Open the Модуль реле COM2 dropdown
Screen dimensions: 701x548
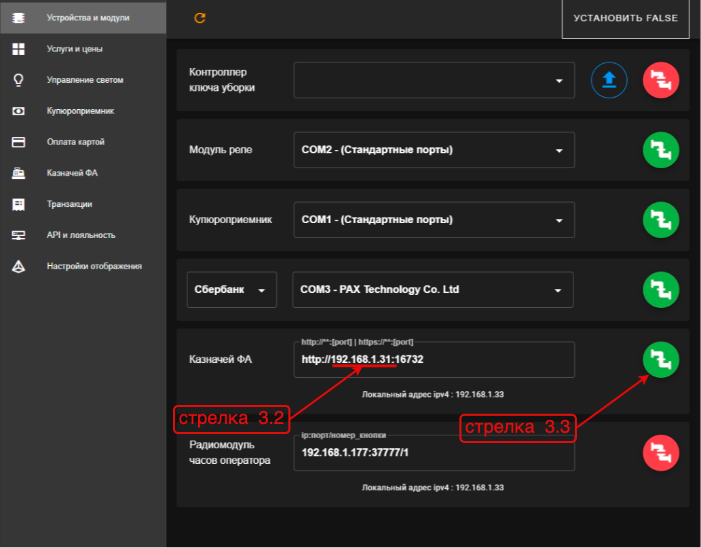tap(434, 150)
